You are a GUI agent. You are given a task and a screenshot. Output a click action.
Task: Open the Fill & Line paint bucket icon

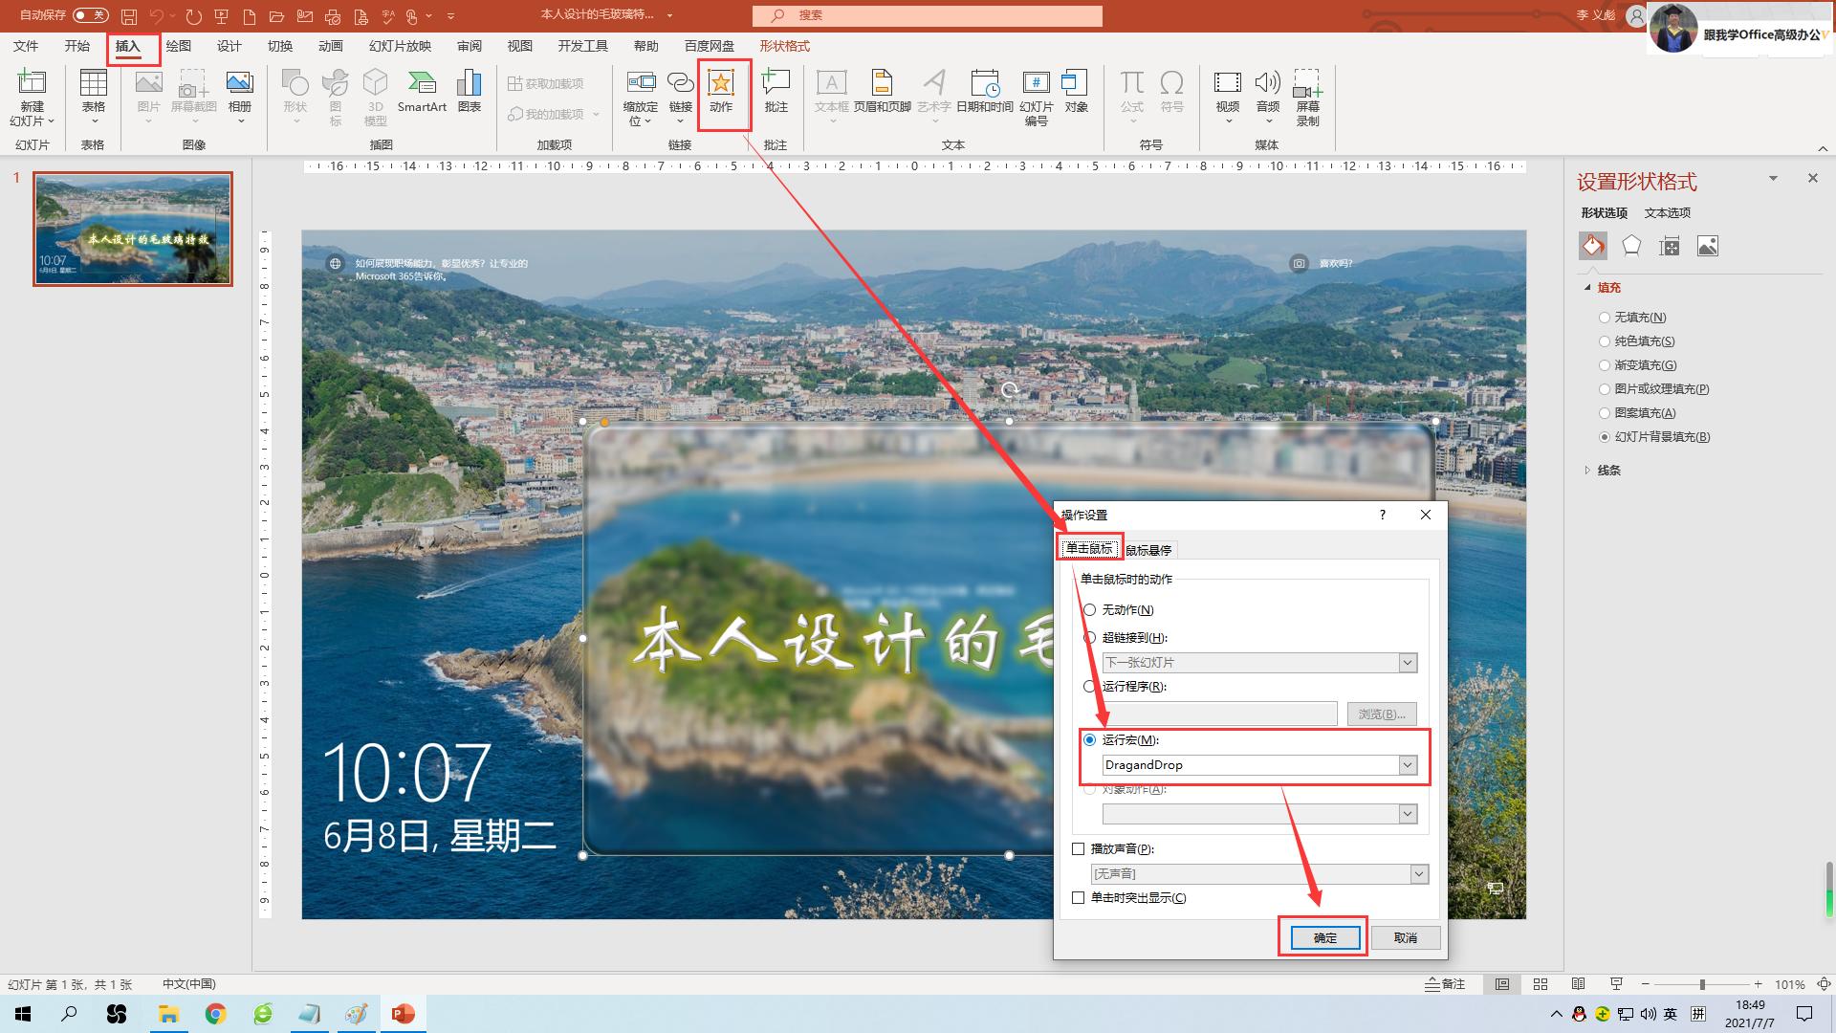pos(1593,246)
